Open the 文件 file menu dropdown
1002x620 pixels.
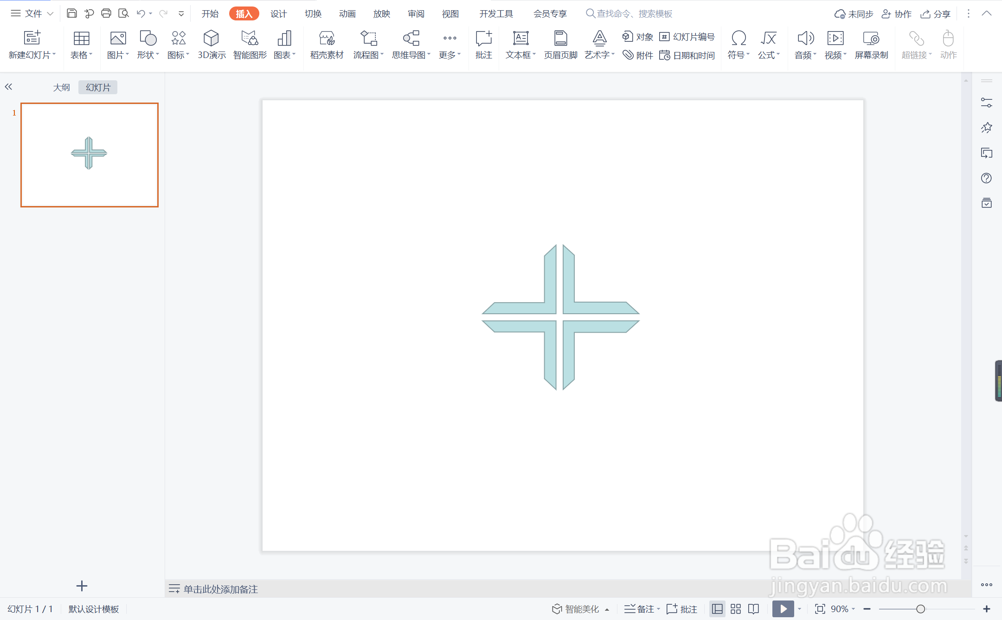[32, 13]
